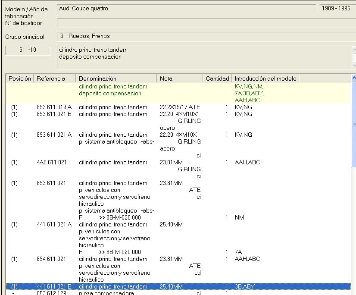
Task: Click the year field showing 1989 - 1995
Action: (338, 9)
